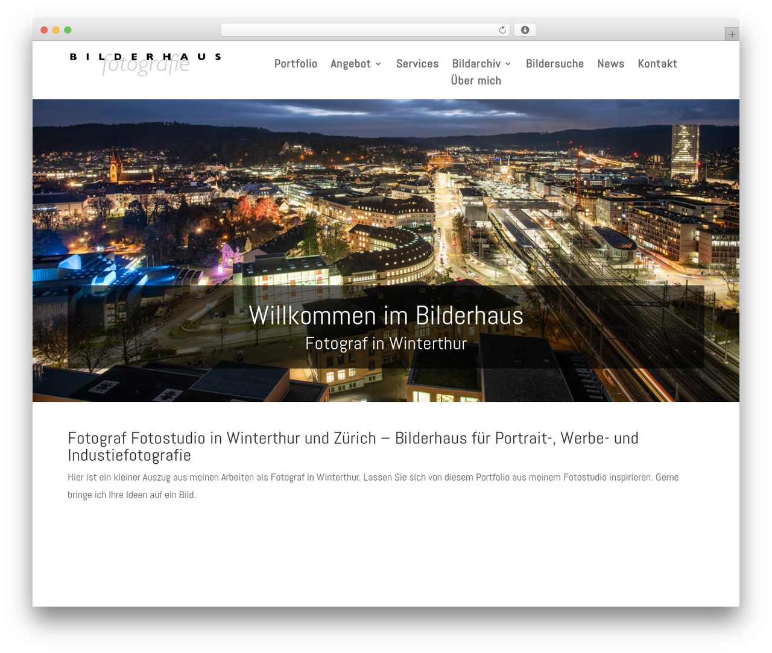Select the 'Fotograf in Winterthur' subtitle
The height and width of the screenshot is (653, 772).
click(x=386, y=343)
